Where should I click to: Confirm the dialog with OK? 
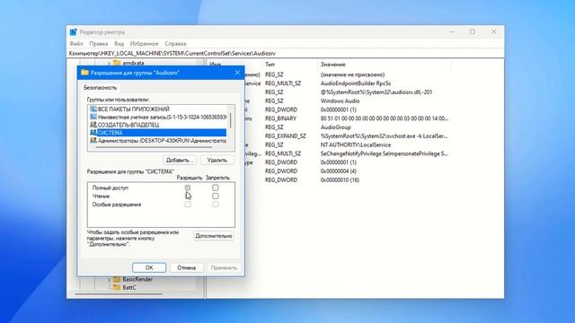(x=149, y=267)
